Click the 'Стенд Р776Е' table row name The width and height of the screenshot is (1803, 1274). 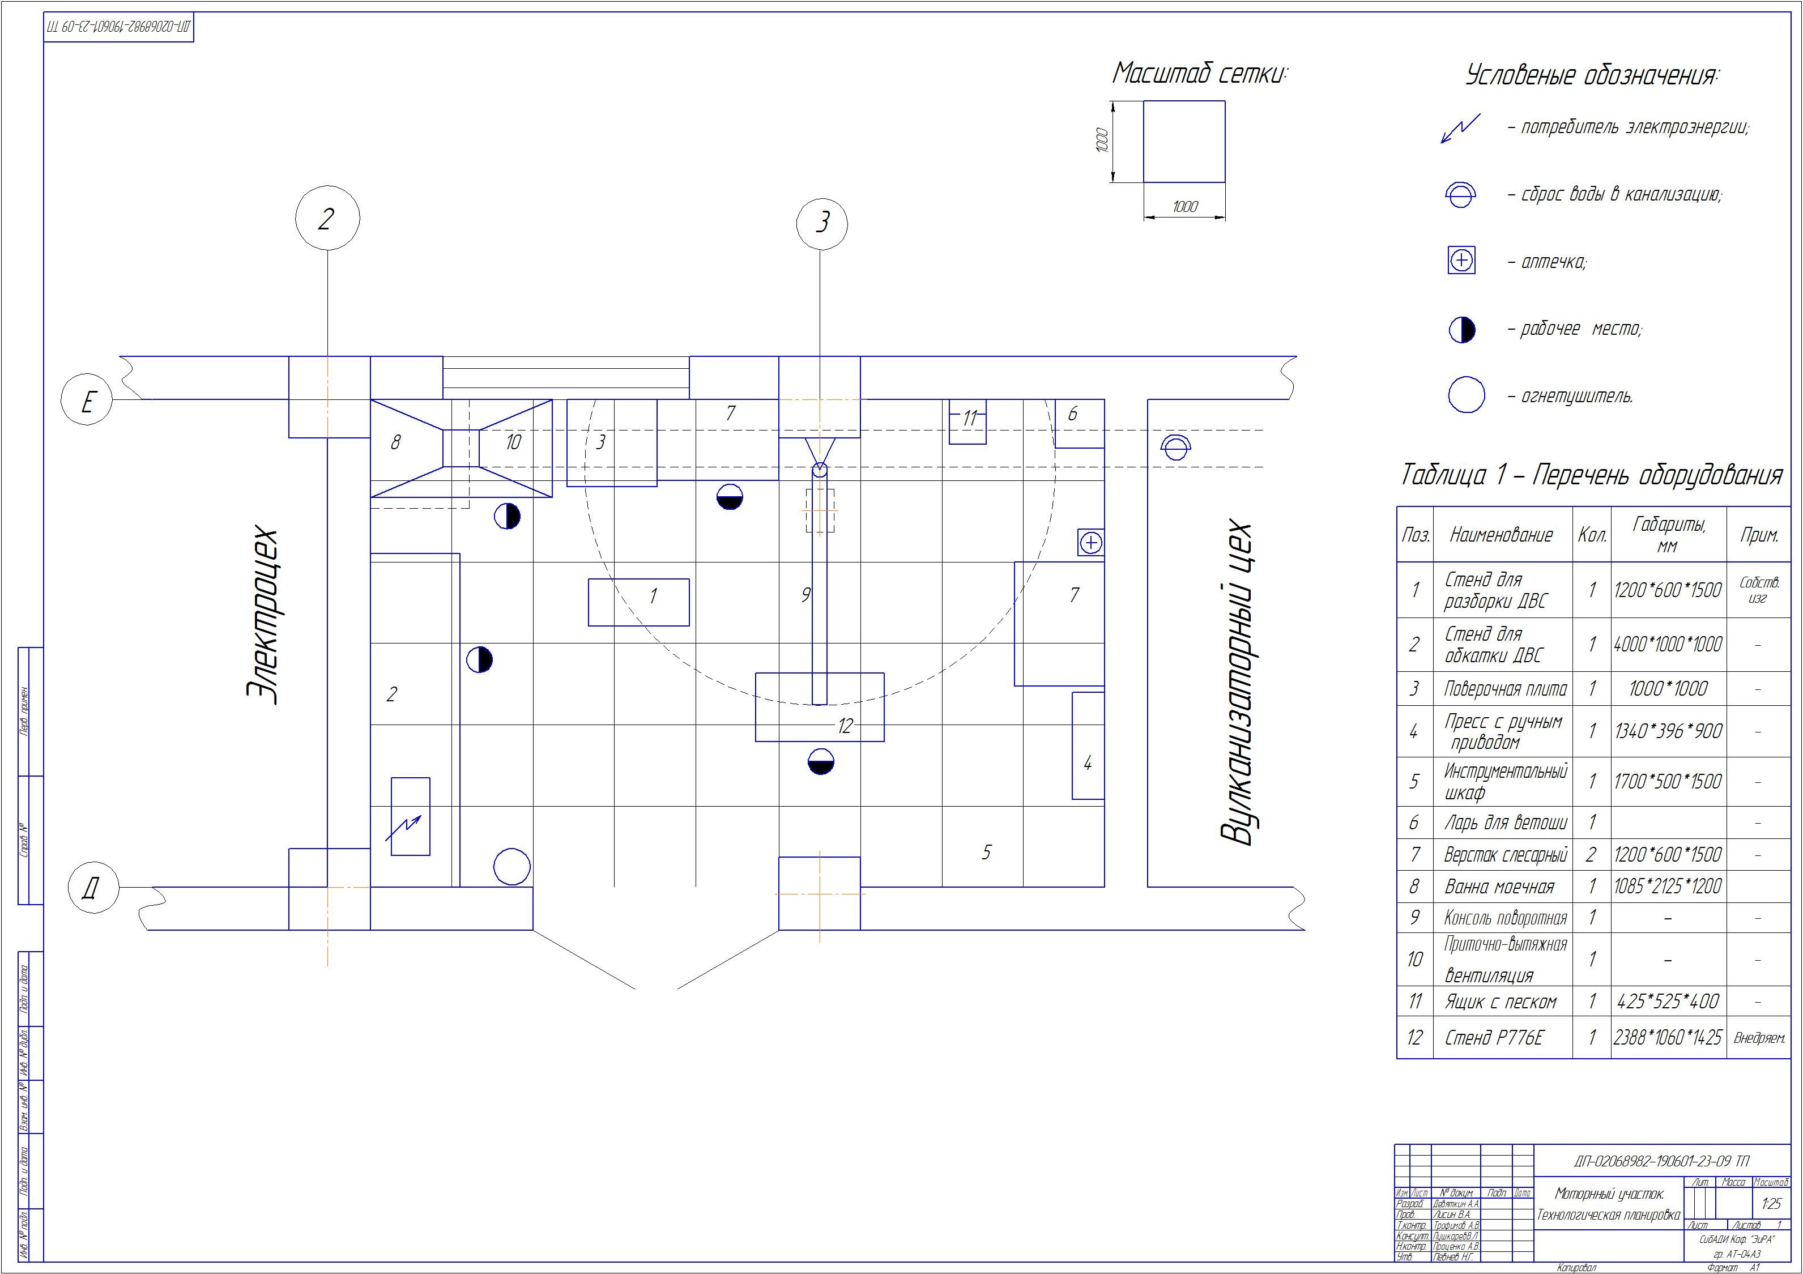click(1494, 1038)
